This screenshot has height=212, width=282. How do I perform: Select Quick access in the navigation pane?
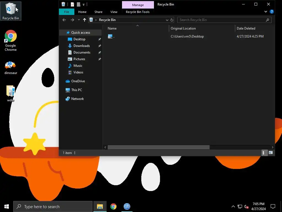[81, 33]
